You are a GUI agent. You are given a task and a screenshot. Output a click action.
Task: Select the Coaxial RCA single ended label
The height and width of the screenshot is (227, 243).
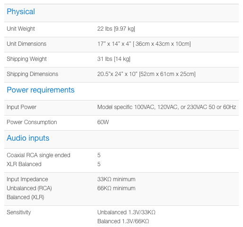[38, 155]
